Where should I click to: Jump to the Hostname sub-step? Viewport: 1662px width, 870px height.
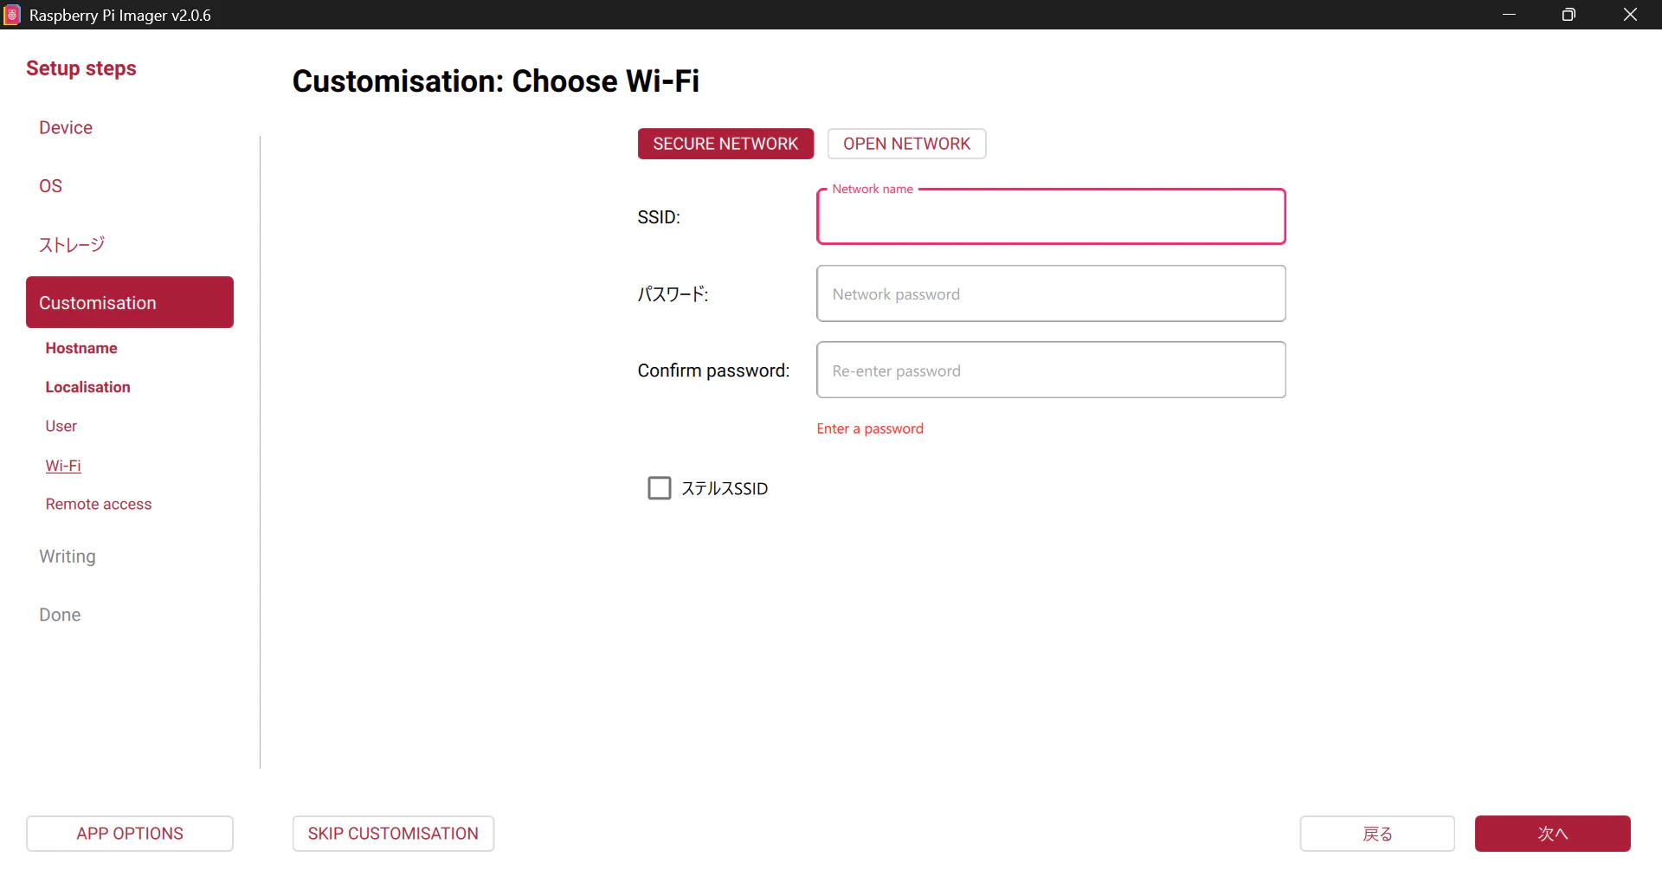click(x=81, y=348)
